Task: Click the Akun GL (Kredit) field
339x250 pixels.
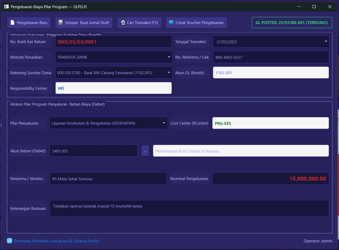Action: coord(271,73)
